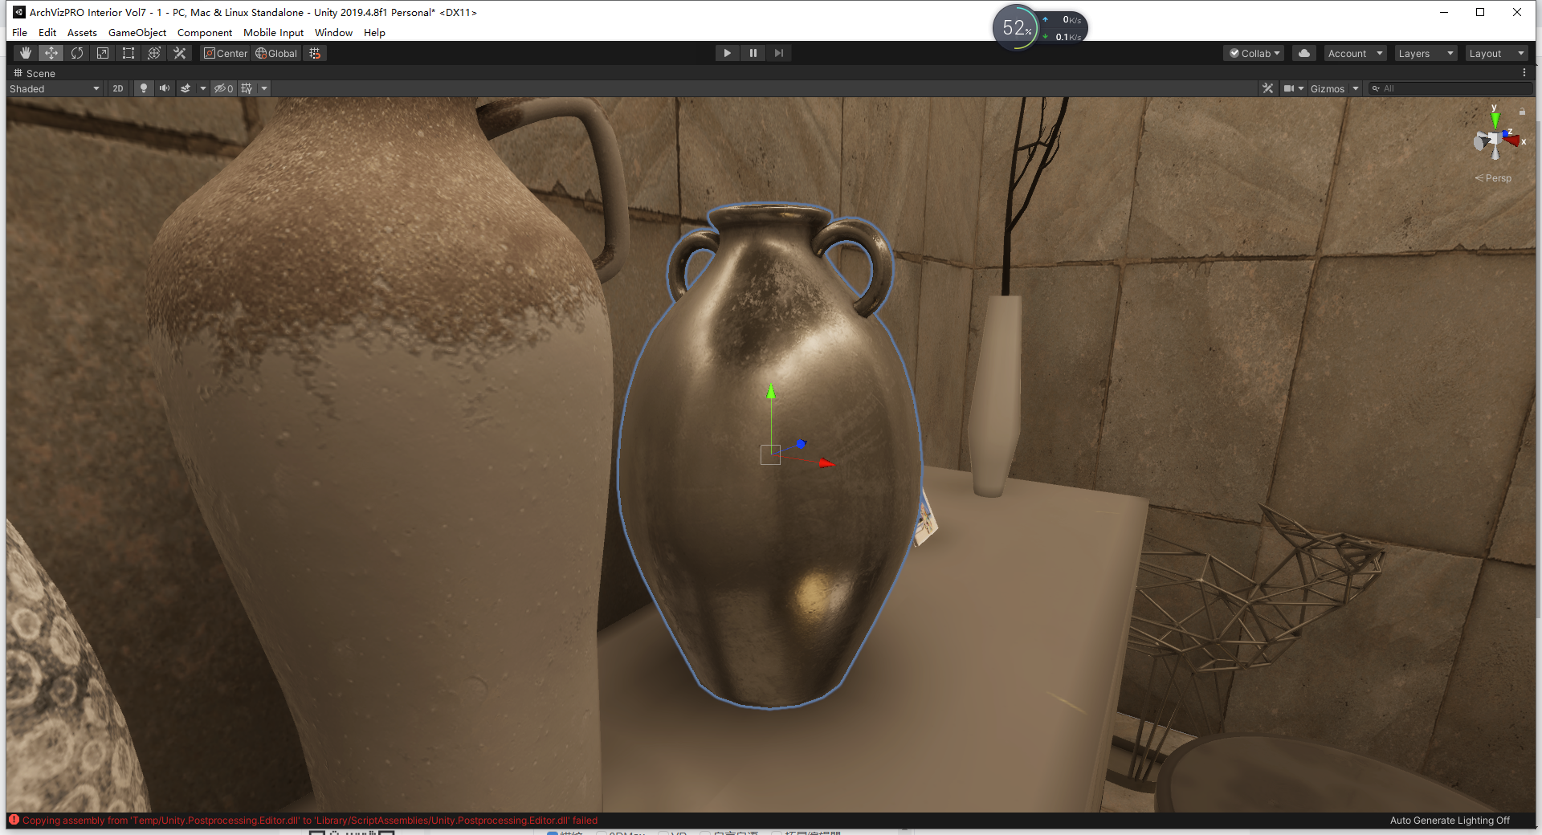Click the red console error message
The width and height of the screenshot is (1542, 835).
coord(310,821)
